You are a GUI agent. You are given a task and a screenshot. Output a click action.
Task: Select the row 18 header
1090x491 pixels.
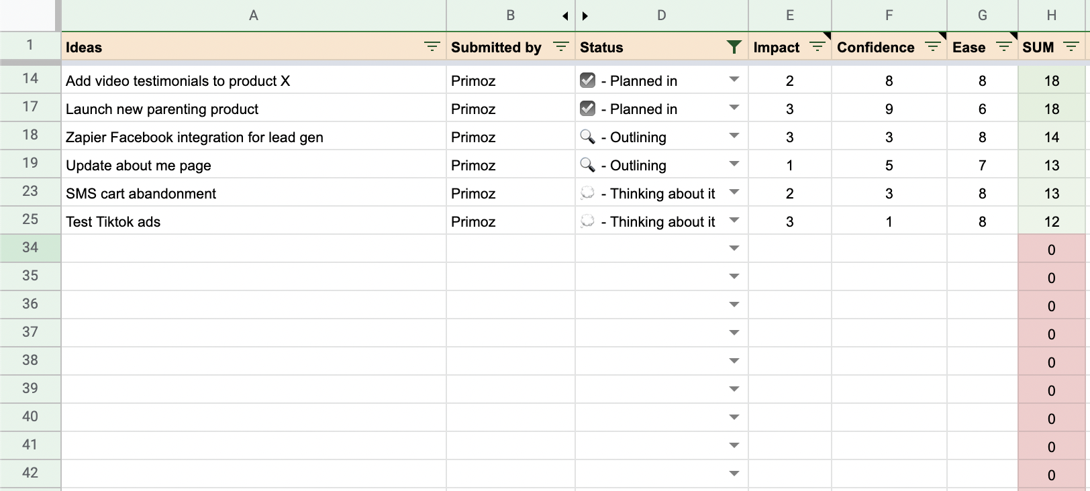point(30,135)
